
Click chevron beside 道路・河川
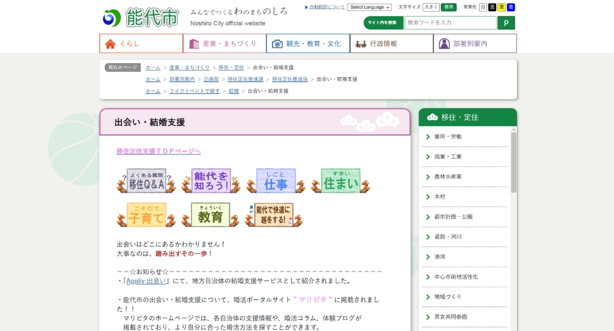tap(428, 237)
